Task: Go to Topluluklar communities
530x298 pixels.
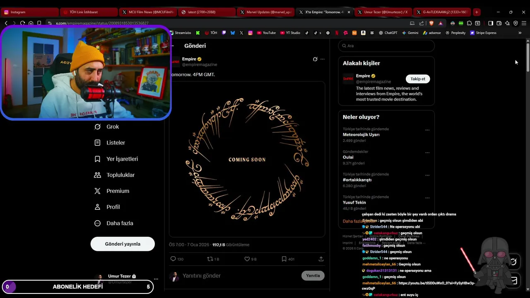Action: (x=115, y=175)
